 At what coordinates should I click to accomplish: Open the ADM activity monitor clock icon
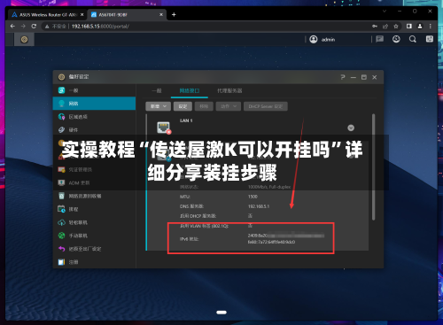(396, 39)
